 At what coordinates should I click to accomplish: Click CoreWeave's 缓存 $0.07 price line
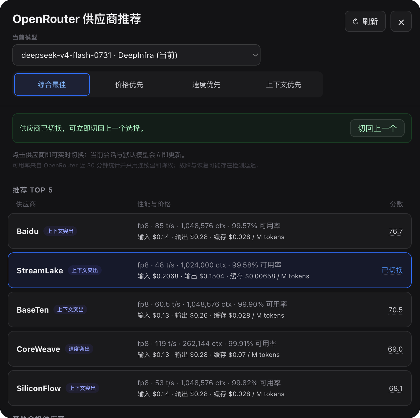pyautogui.click(x=209, y=355)
